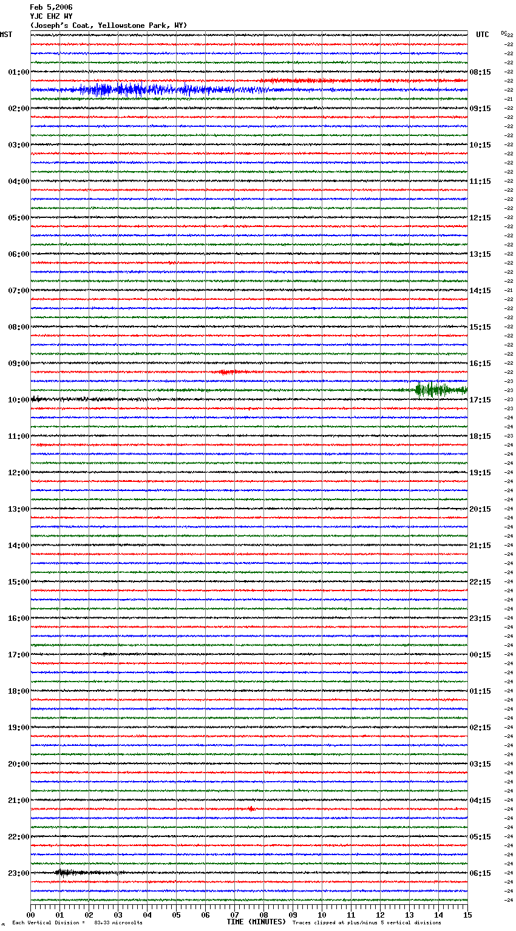The width and height of the screenshot is (516, 931).
Task: Click the 21:15 UTC time label
Action: (x=480, y=546)
